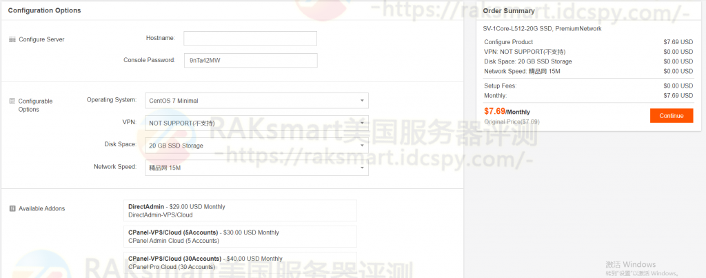Viewport: 706px width, 278px height.
Task: Click the Hostname: label
Action: (160, 38)
